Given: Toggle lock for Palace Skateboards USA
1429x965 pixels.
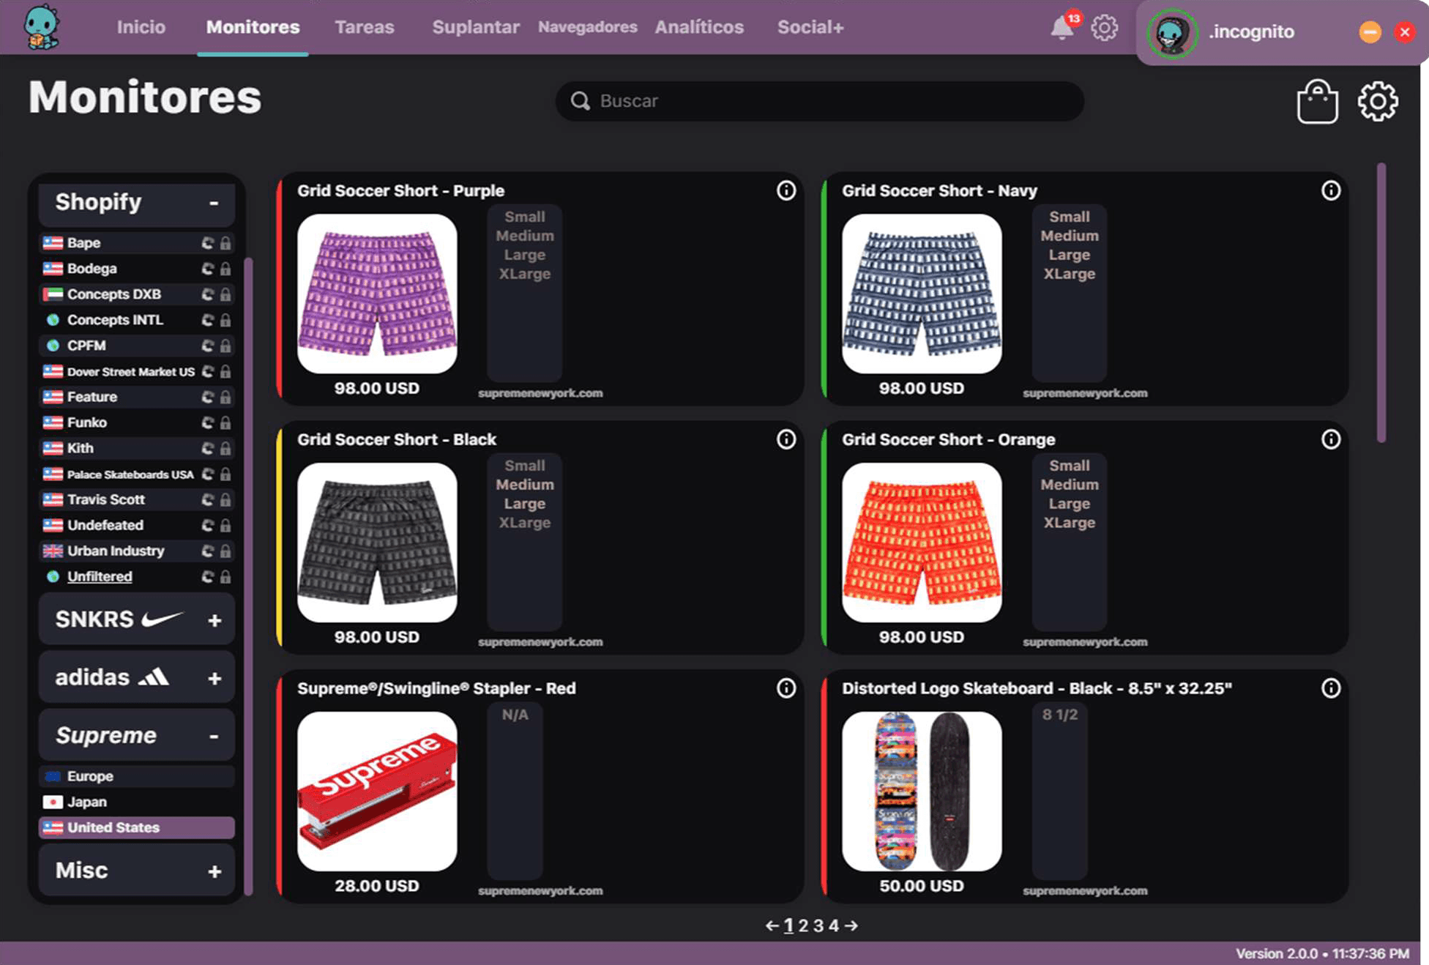Looking at the screenshot, I should (225, 474).
